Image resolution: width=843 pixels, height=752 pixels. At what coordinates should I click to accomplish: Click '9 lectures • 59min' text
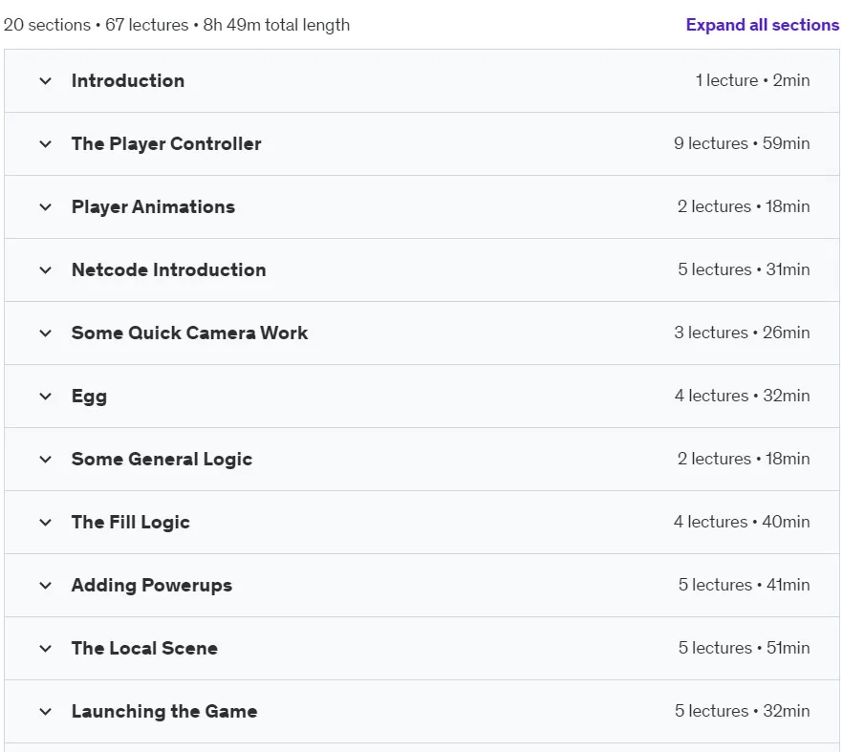(x=742, y=143)
